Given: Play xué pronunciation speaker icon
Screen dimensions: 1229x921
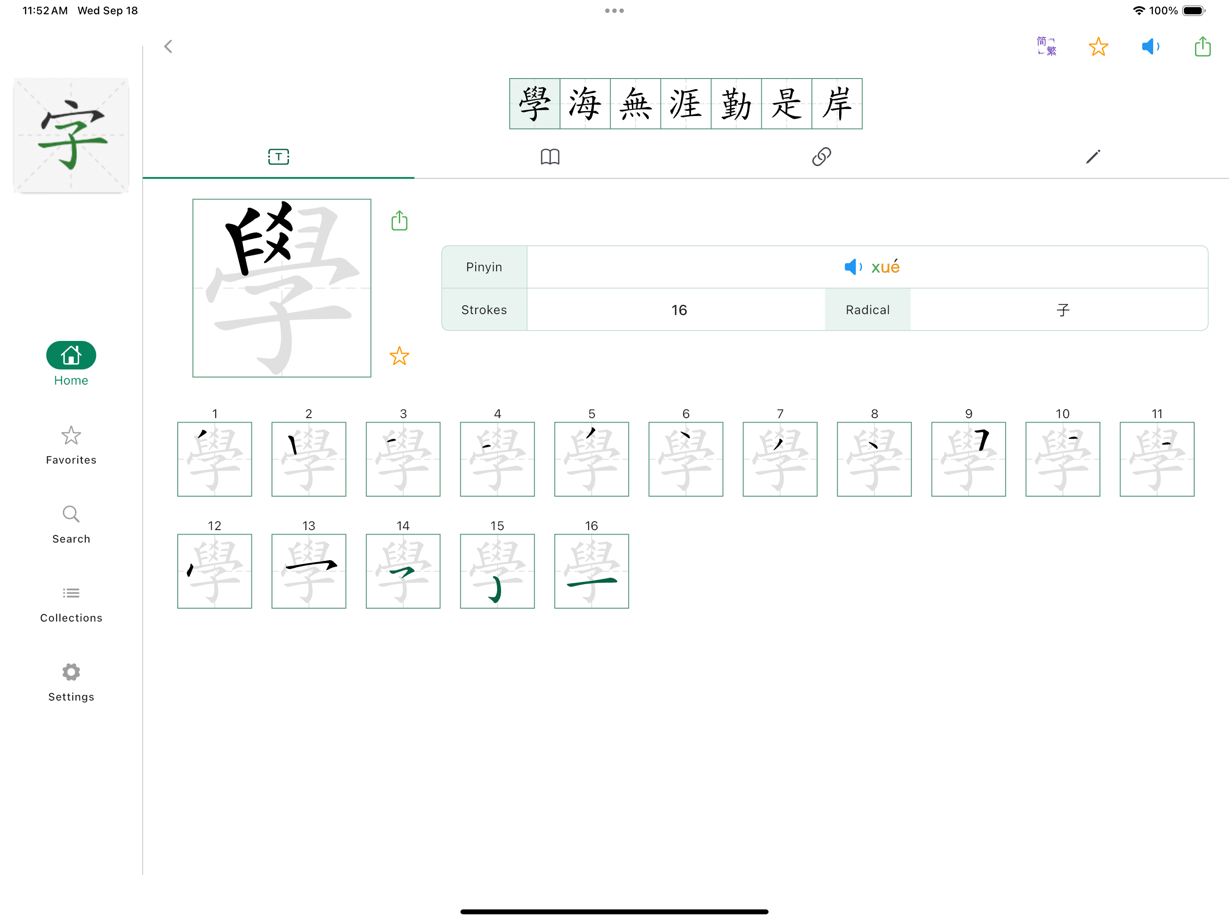Looking at the screenshot, I should [x=853, y=268].
